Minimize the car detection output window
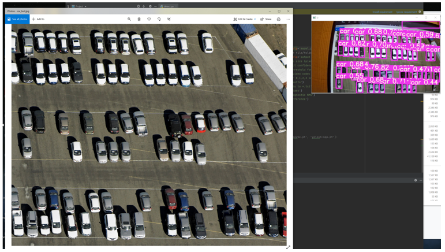Viewport: 445px width, 252px height. [x=417, y=17]
